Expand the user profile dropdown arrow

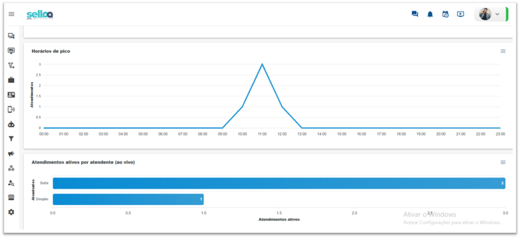click(497, 14)
